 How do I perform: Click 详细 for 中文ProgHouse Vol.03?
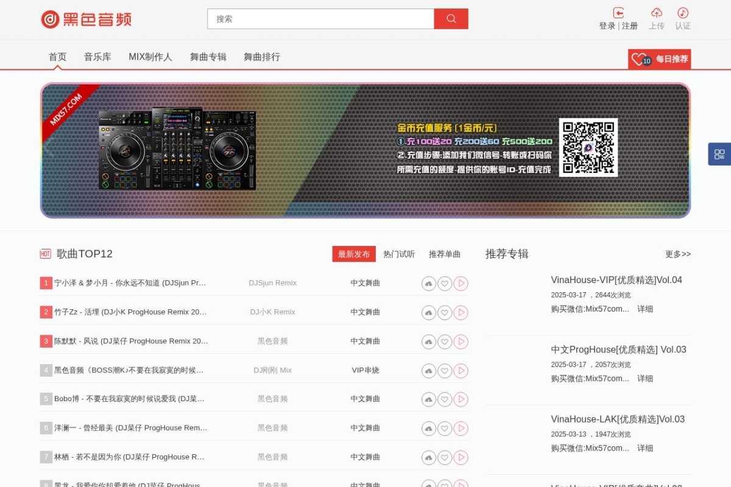coord(645,378)
